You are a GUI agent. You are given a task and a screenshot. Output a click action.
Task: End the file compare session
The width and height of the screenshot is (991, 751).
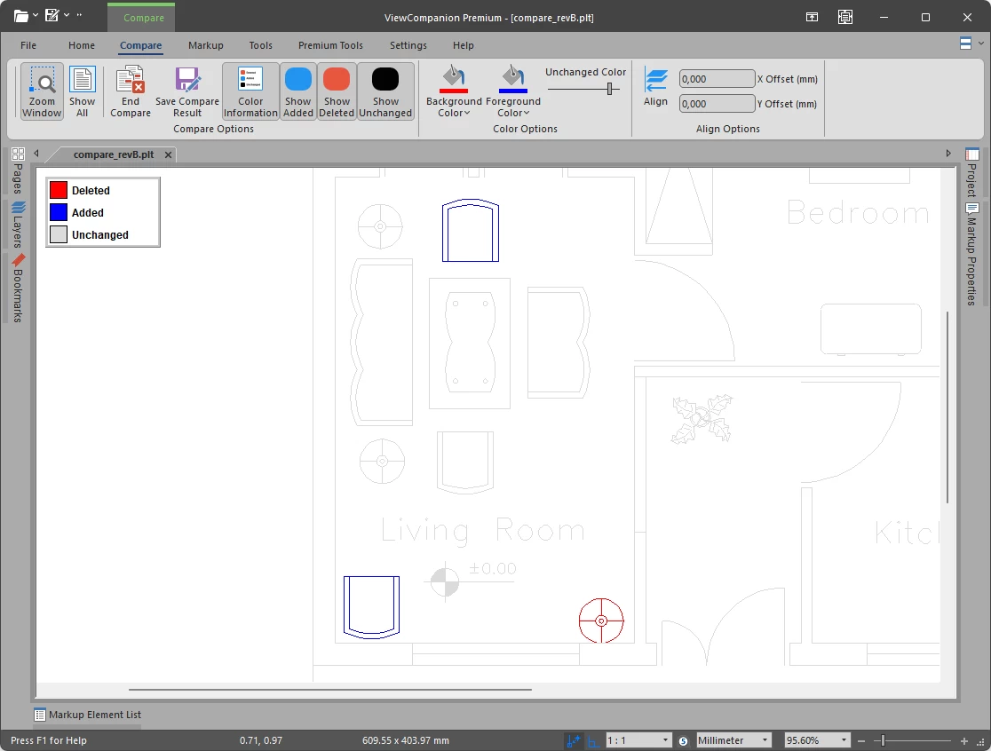click(131, 91)
